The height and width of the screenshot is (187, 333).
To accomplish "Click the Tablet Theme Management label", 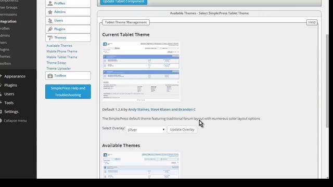I will coord(126,22).
